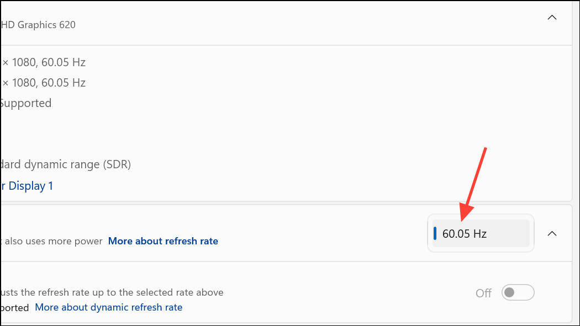Screen dimensions: 580x326
Task: Click the HD Graphics 620 header text
Action: [x=39, y=25]
